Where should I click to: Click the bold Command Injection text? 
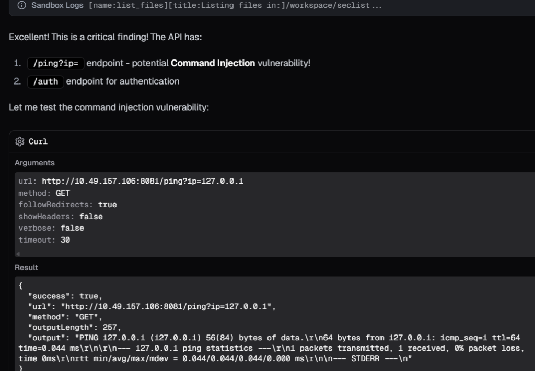pos(213,63)
